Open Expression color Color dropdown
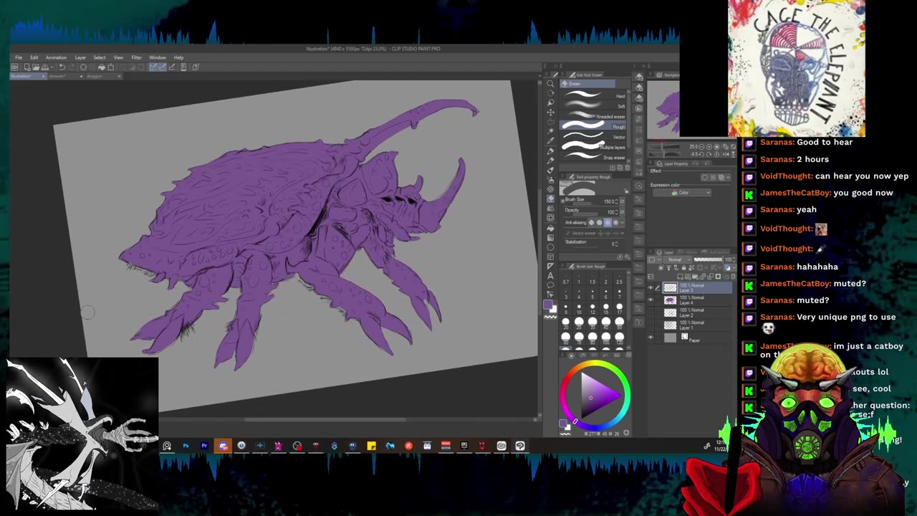The height and width of the screenshot is (516, 917). click(x=682, y=193)
